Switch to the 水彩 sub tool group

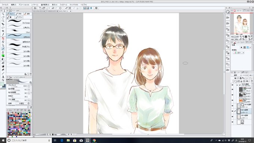19,14
